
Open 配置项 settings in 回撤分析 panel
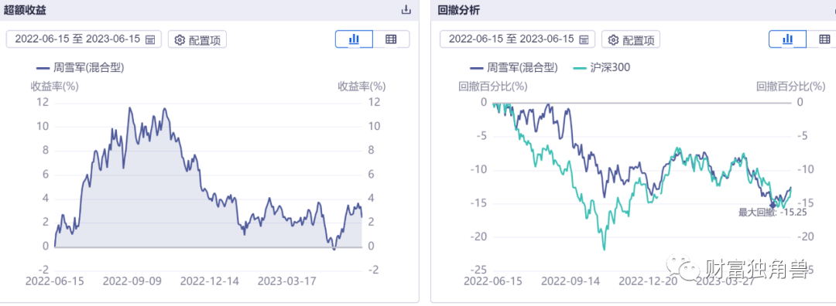click(x=632, y=39)
